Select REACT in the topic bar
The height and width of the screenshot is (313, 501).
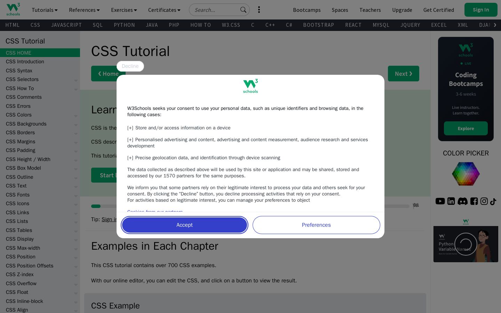[353, 25]
